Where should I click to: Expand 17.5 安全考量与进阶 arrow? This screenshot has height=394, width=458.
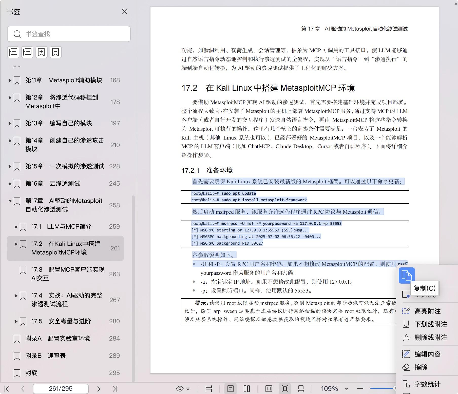pyautogui.click(x=16, y=322)
